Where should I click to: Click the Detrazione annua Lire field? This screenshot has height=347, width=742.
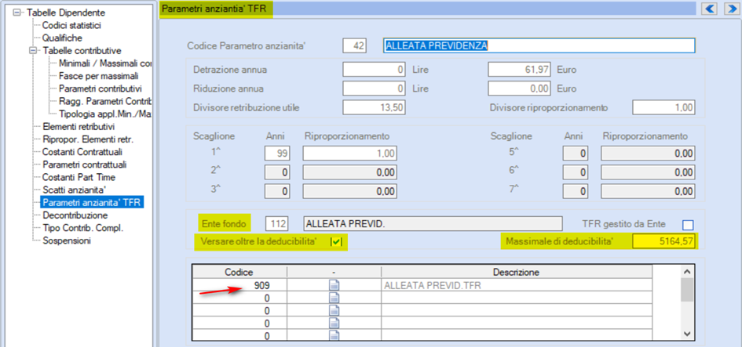click(x=375, y=70)
